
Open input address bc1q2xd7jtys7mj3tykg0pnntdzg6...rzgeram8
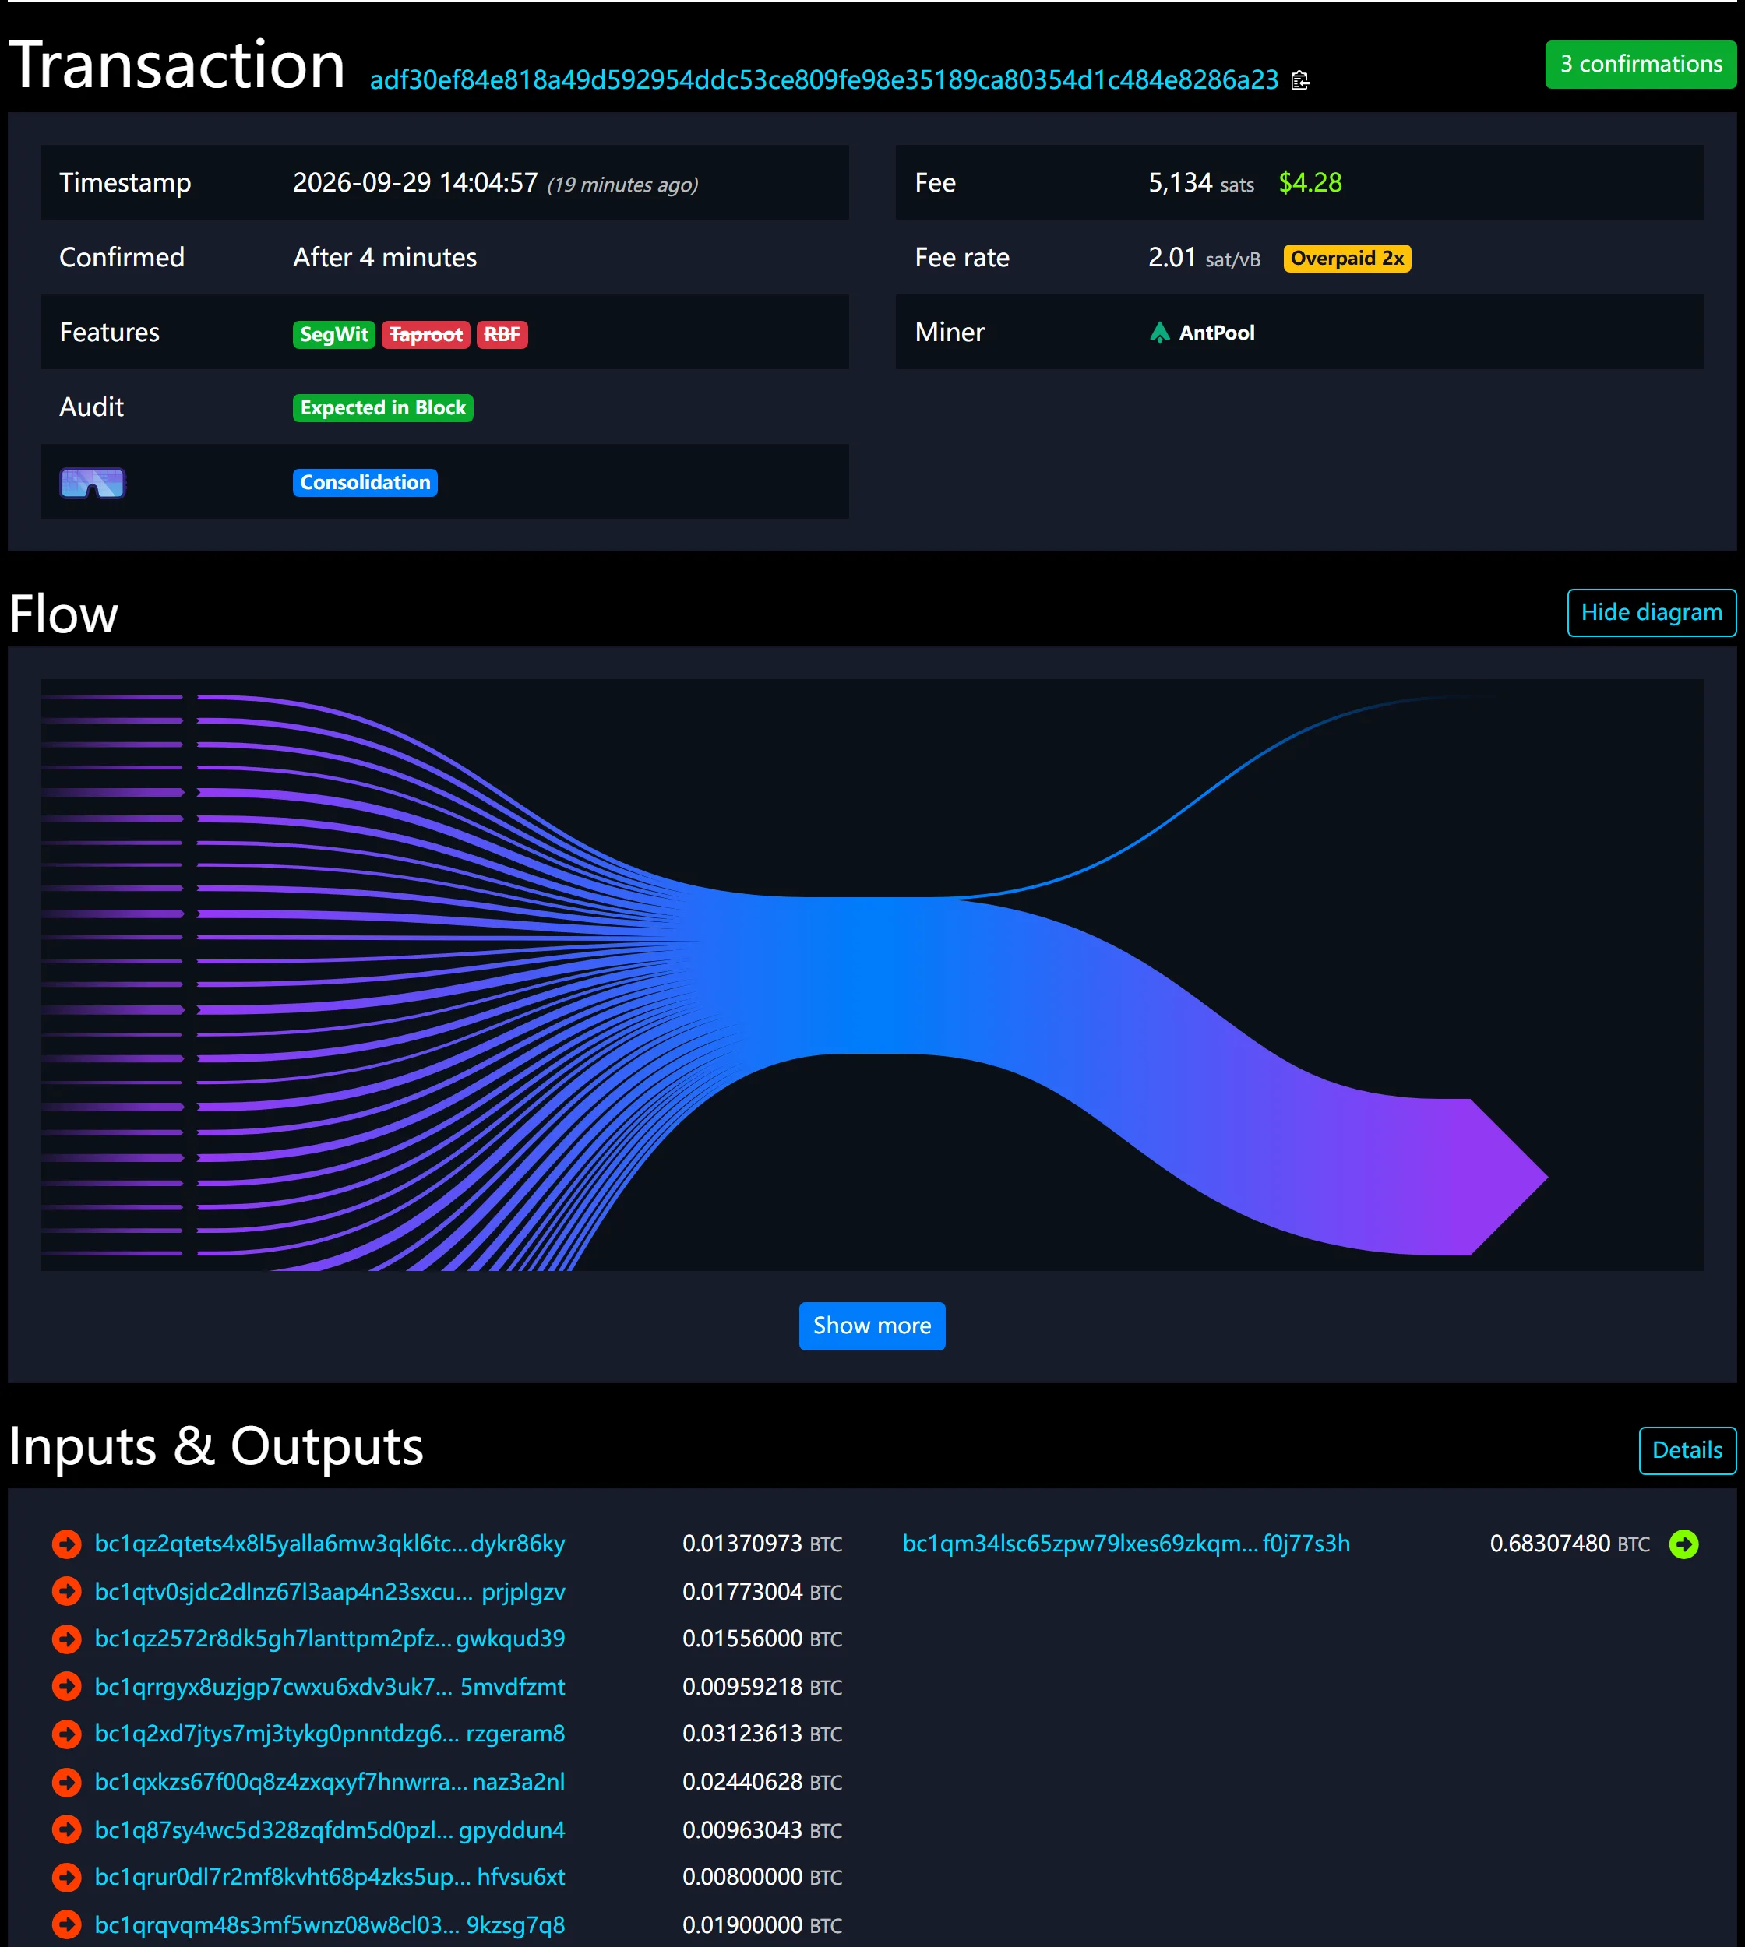pyautogui.click(x=330, y=1734)
